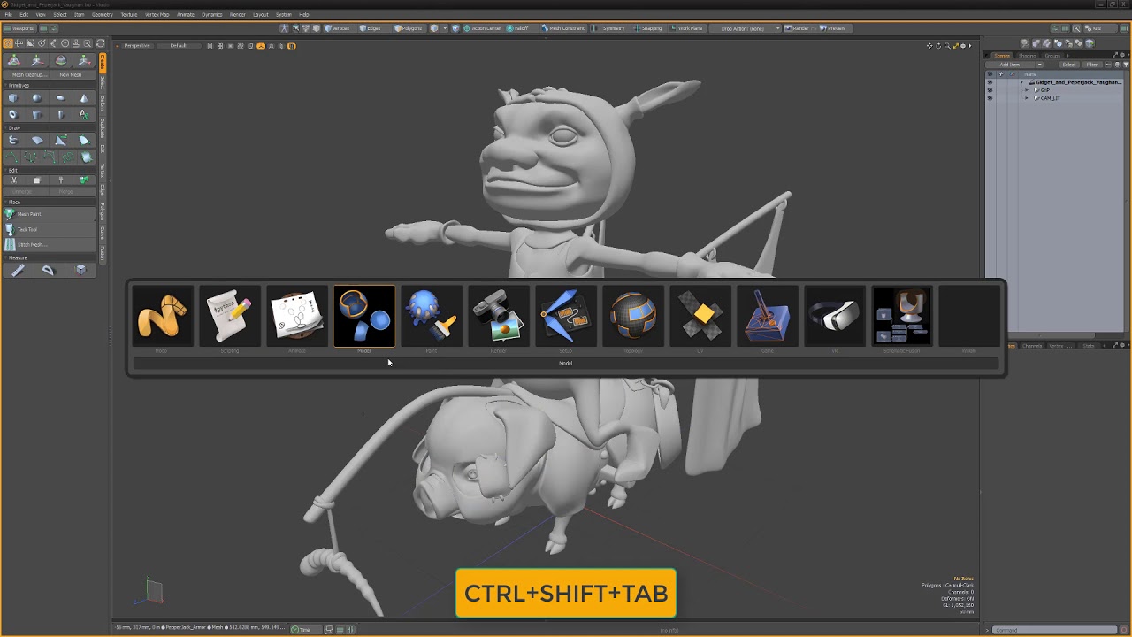Expand the CAM_LIT tree item
Viewport: 1132px width, 637px height.
(x=1026, y=98)
